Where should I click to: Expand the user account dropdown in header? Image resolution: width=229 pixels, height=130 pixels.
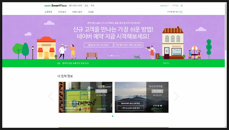165,6
